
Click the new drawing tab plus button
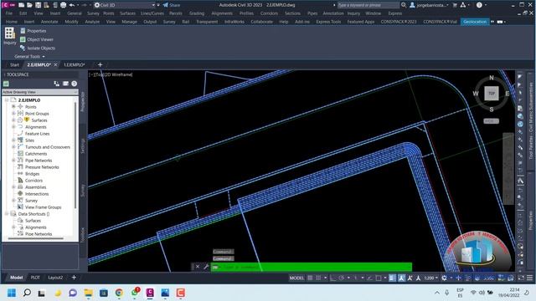pyautogui.click(x=100, y=64)
